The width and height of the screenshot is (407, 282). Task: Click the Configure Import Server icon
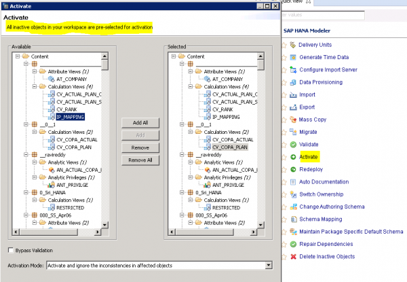click(x=293, y=70)
